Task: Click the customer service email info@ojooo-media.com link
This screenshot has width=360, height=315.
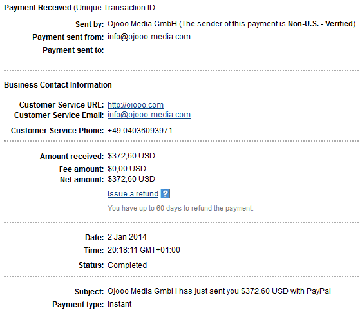Action: (149, 115)
